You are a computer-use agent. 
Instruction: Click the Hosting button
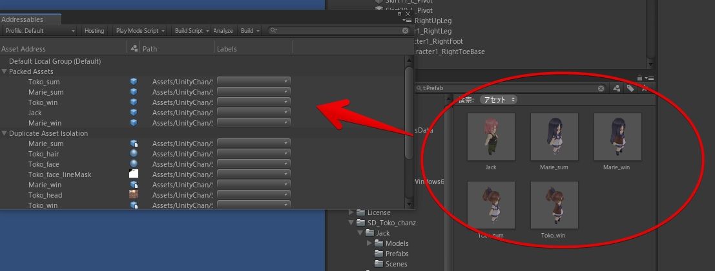click(94, 30)
